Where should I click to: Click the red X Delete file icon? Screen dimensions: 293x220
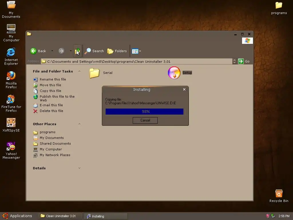pos(35,111)
